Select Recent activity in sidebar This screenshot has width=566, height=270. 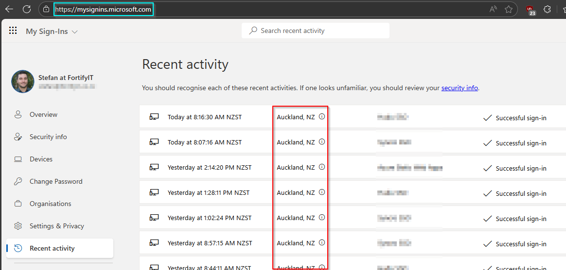(59, 248)
